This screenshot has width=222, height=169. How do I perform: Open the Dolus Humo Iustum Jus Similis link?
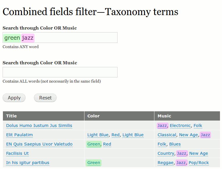pos(39,126)
